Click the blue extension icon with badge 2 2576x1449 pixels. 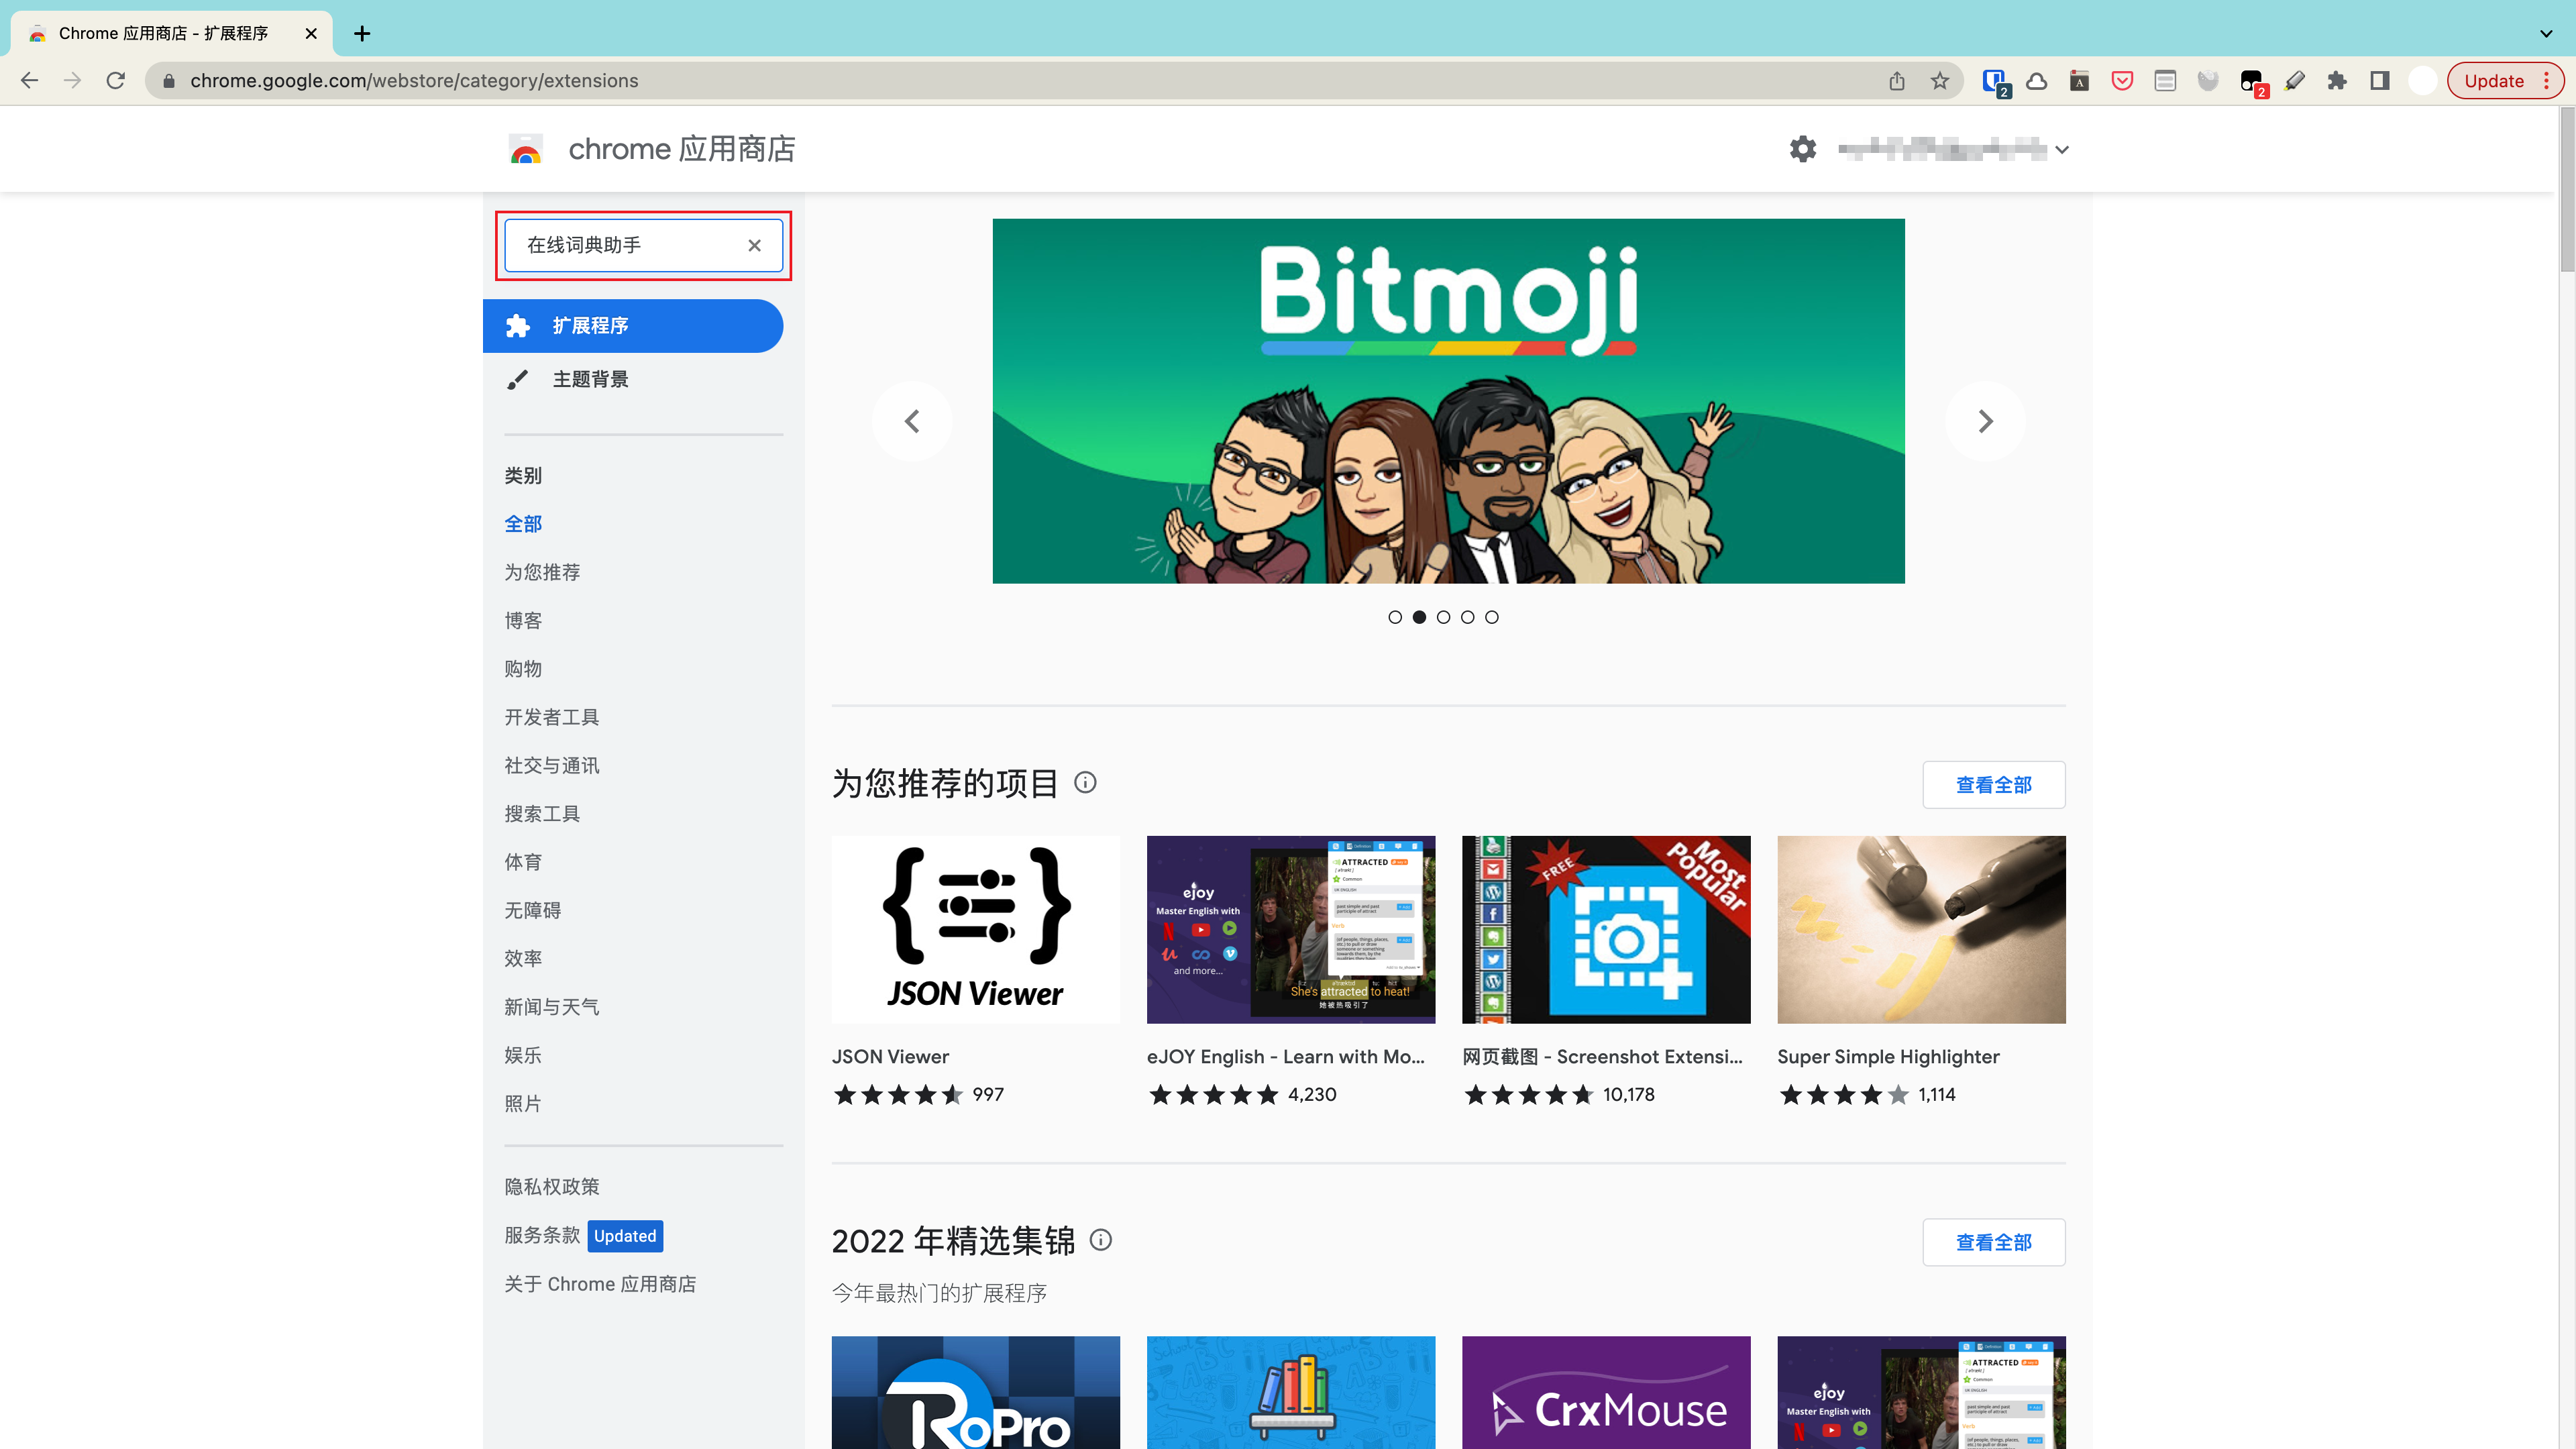[1995, 82]
